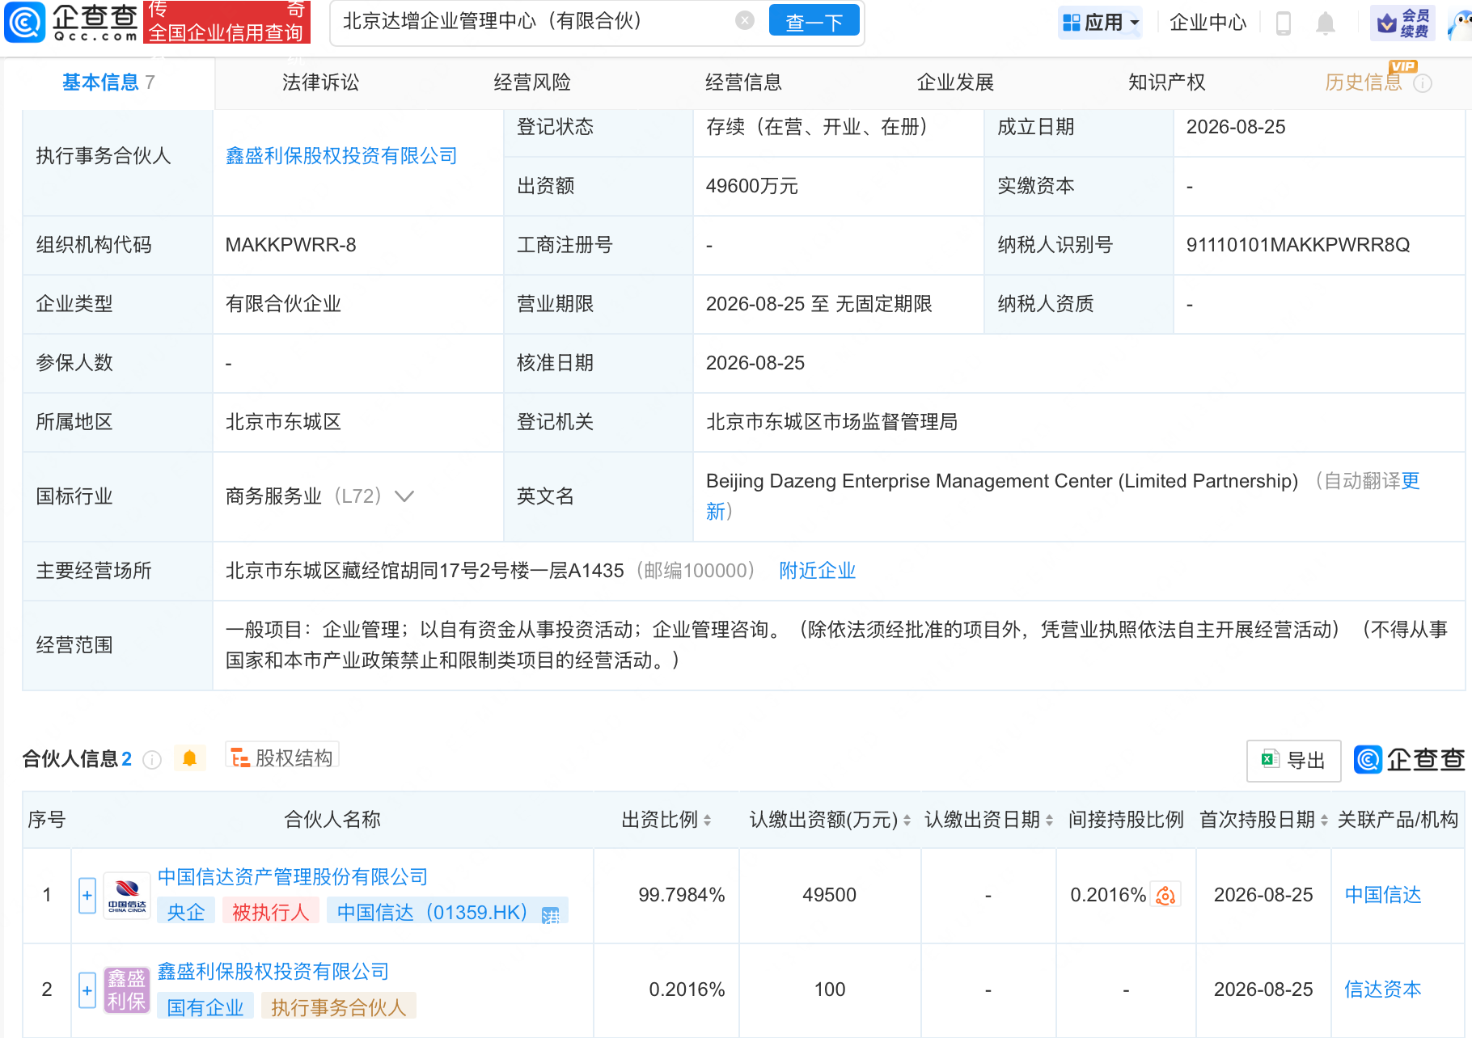The width and height of the screenshot is (1472, 1038).
Task: Open 股权结构 equity structure button
Action: (281, 757)
